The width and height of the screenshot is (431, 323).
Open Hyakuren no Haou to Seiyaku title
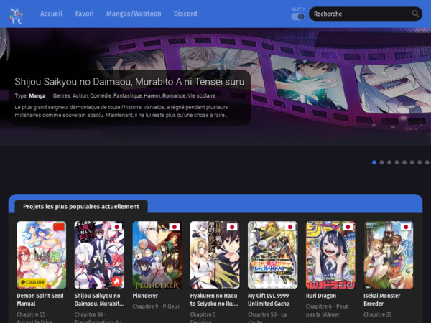[x=214, y=299]
